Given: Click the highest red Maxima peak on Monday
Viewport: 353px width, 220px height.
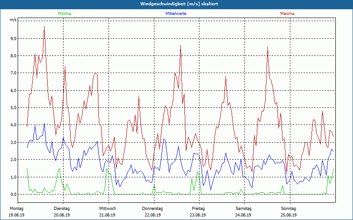Looking at the screenshot, I should [45, 26].
